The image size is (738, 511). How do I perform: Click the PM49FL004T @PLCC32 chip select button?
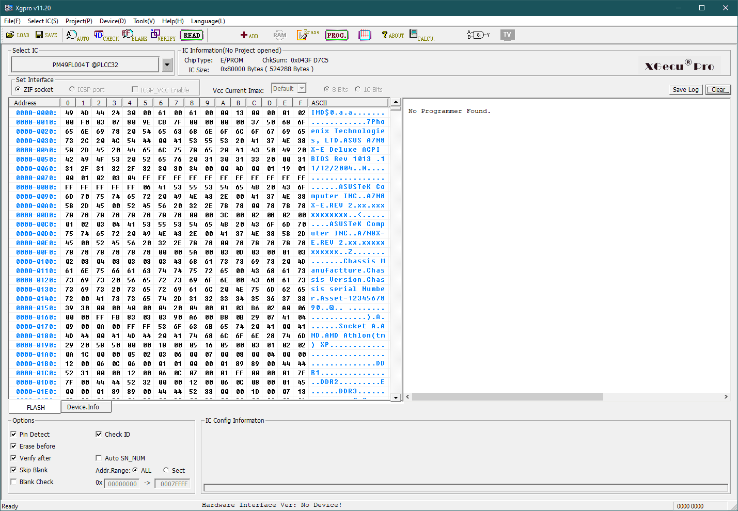click(85, 65)
